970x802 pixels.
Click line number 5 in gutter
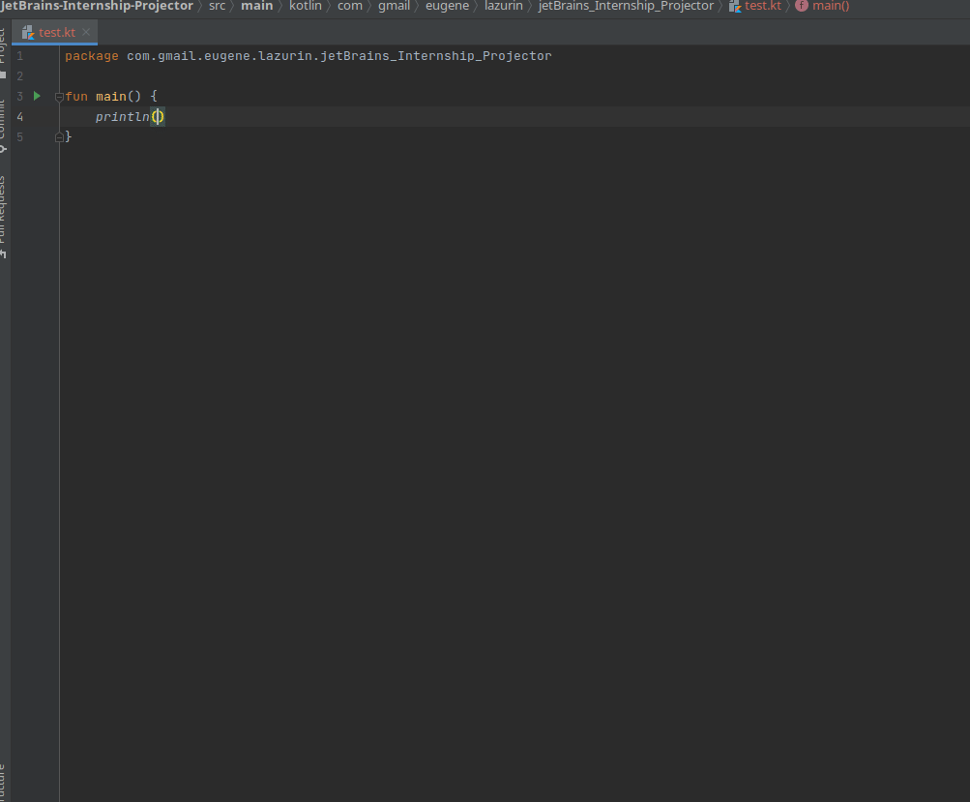click(x=19, y=136)
